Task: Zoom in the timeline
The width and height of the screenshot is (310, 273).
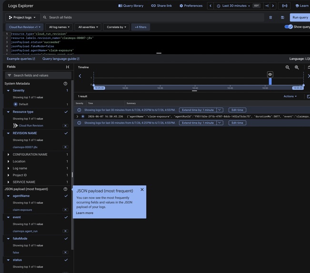Action: (x=297, y=68)
